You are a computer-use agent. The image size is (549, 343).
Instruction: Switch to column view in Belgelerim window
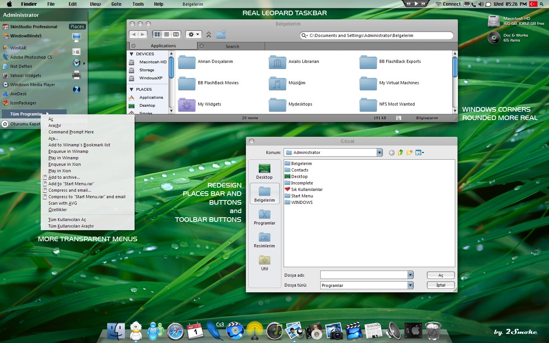click(176, 34)
